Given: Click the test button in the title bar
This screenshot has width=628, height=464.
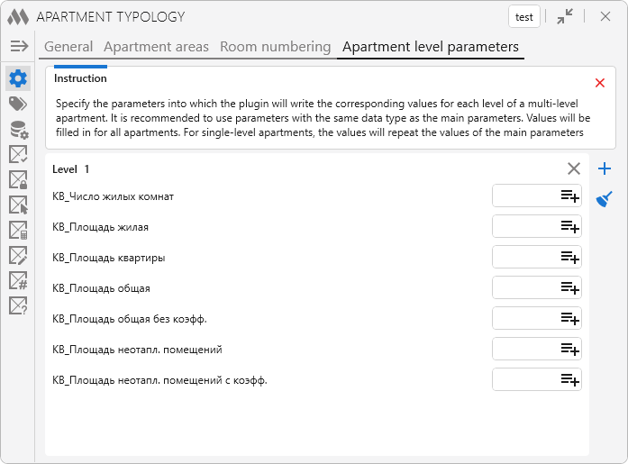Looking at the screenshot, I should tap(523, 16).
